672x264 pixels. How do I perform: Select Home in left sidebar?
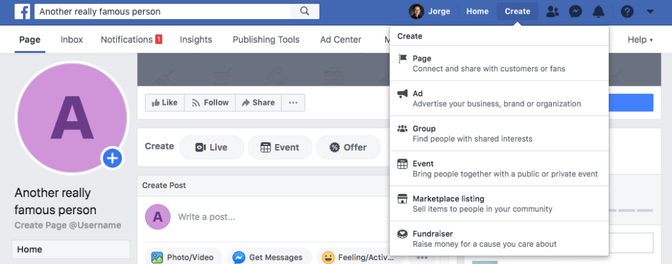point(71,250)
